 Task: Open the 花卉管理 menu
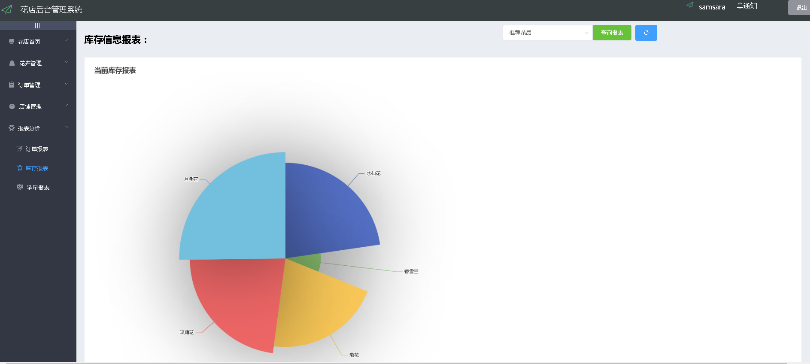tap(38, 63)
